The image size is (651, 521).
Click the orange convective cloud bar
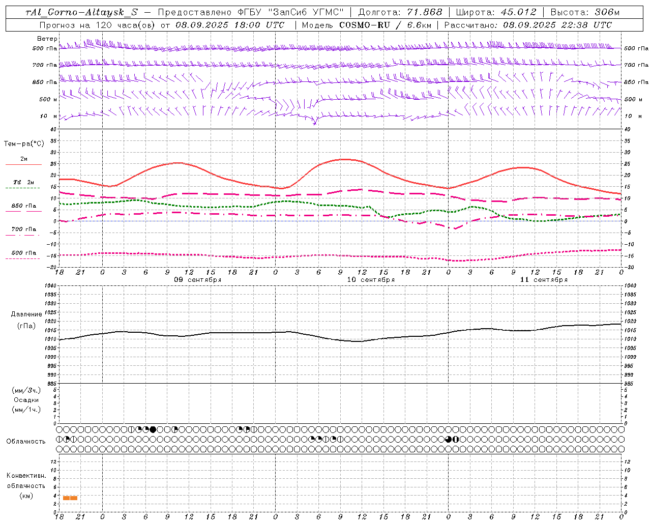click(70, 498)
